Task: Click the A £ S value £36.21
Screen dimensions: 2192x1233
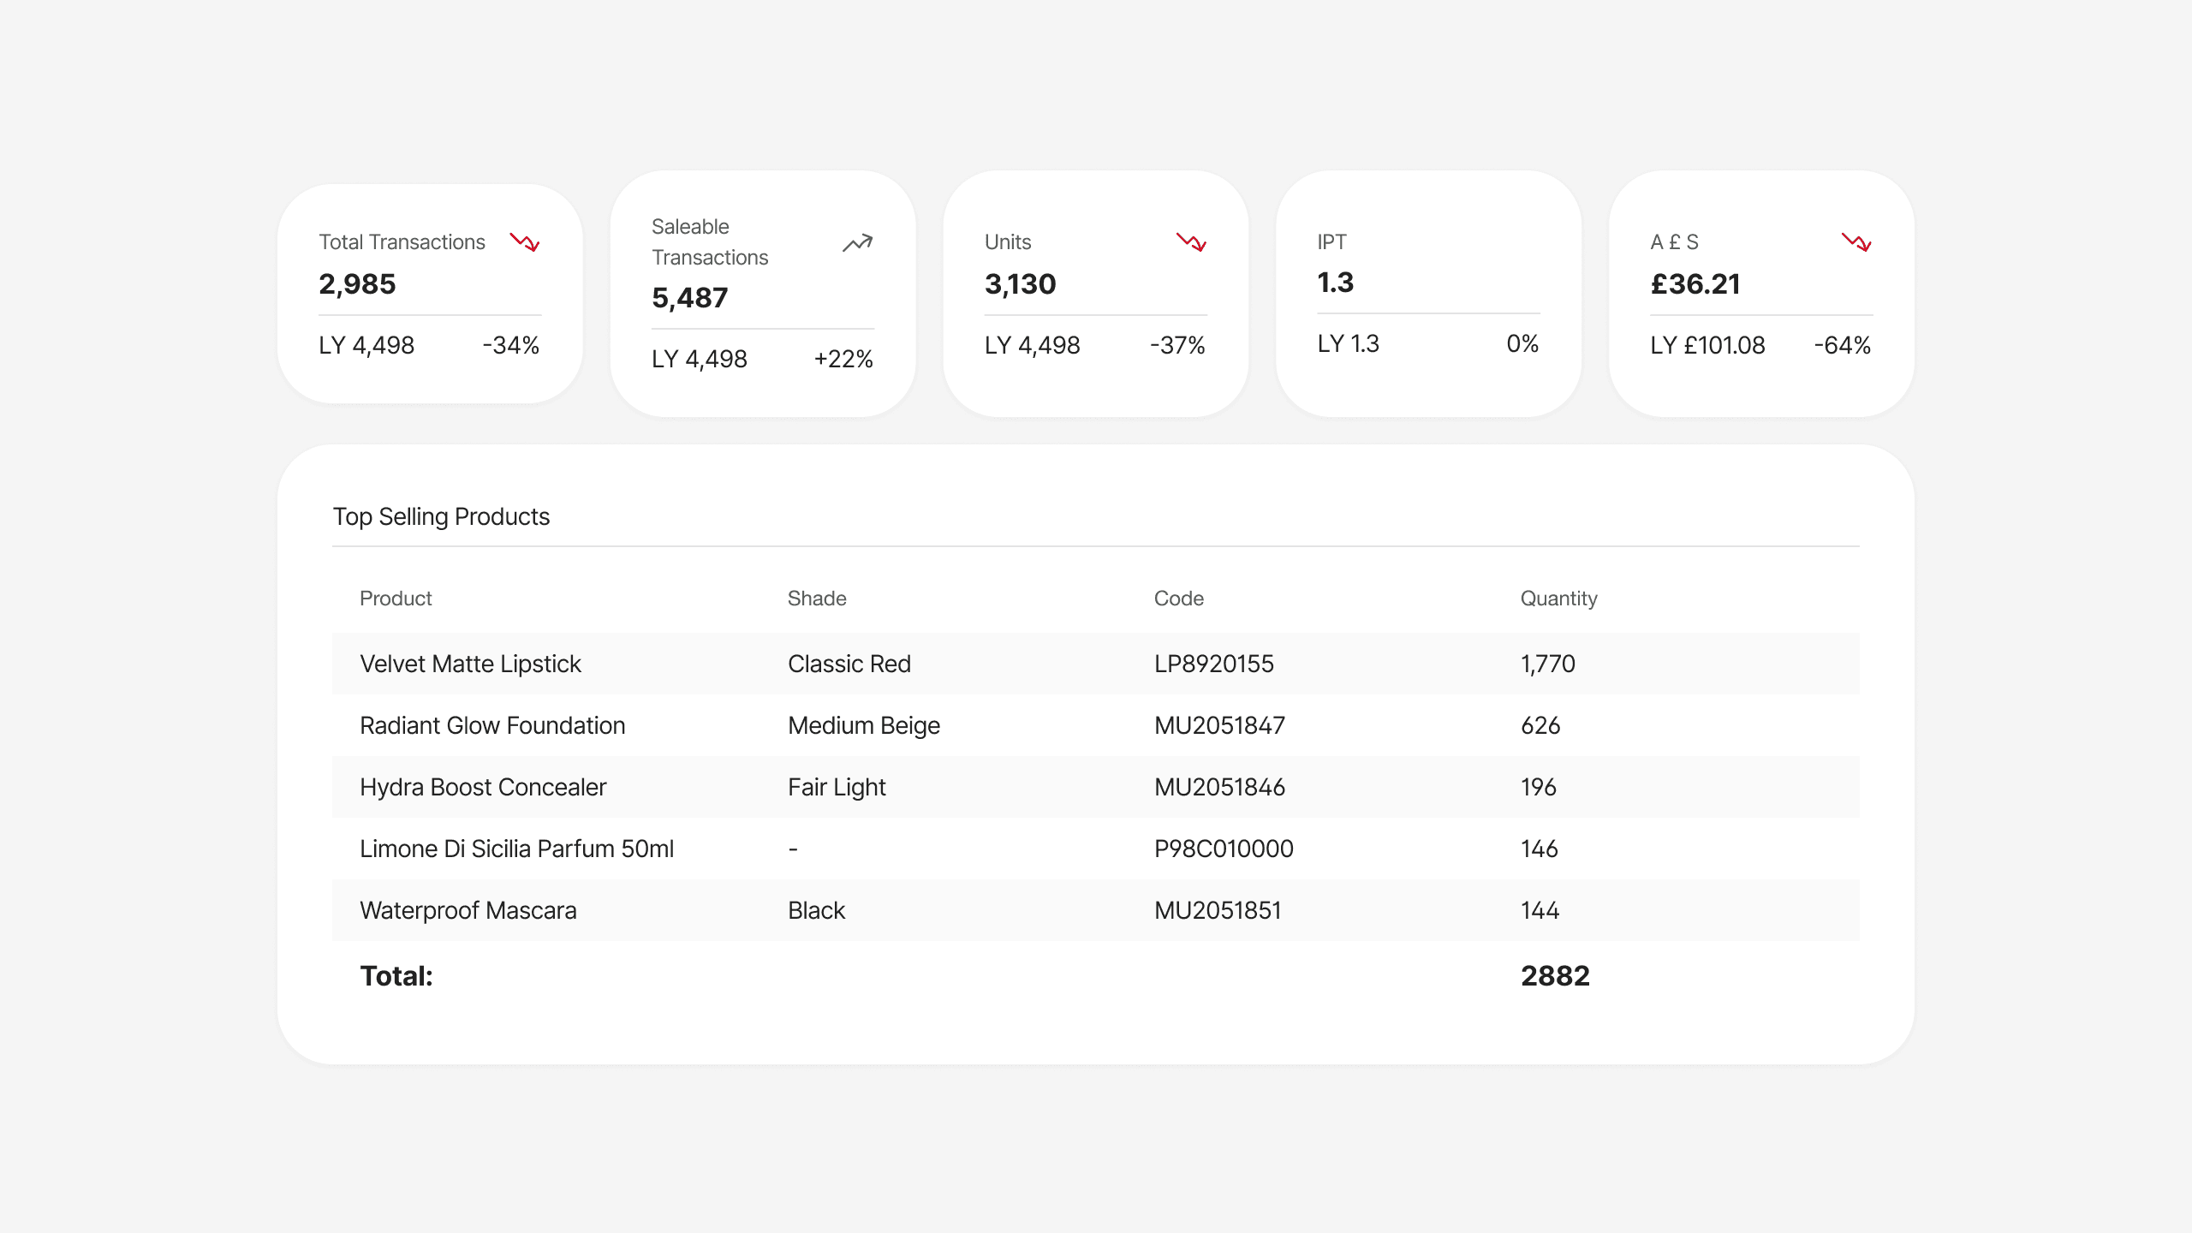Action: [1695, 284]
